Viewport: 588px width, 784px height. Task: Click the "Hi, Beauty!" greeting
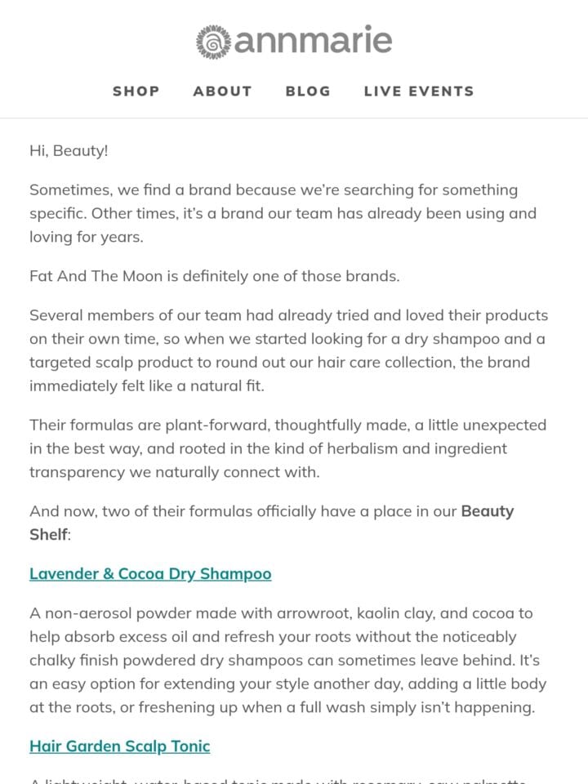tap(69, 151)
